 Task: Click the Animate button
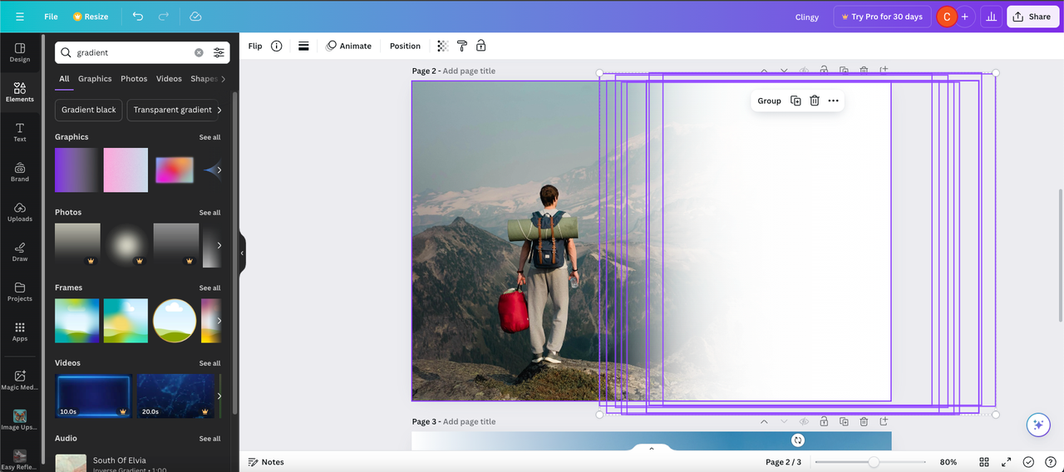[x=349, y=46]
